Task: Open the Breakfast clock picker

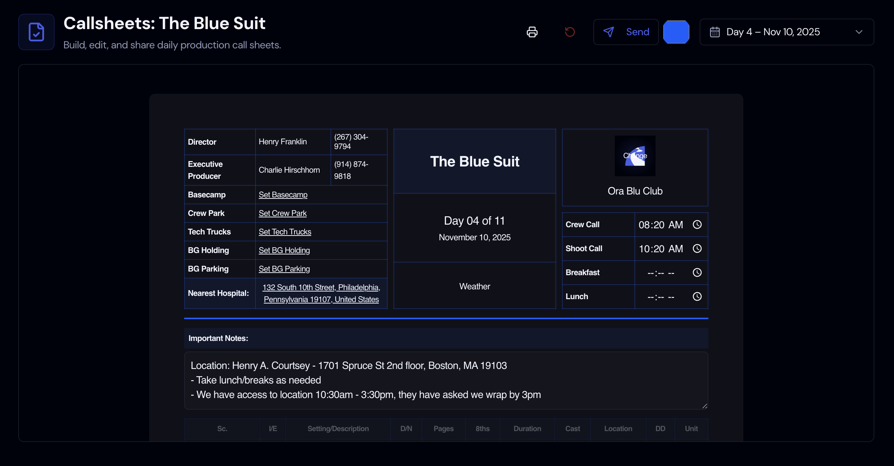Action: point(697,273)
